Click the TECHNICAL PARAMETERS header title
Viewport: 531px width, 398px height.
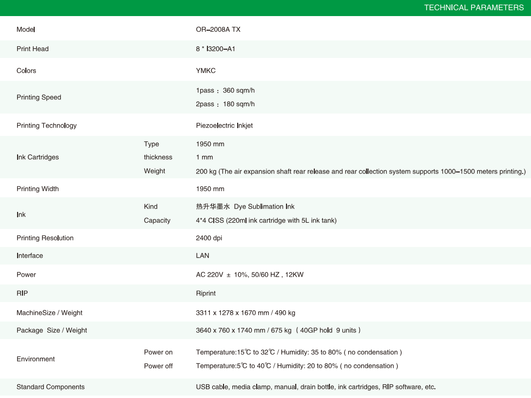coord(473,8)
